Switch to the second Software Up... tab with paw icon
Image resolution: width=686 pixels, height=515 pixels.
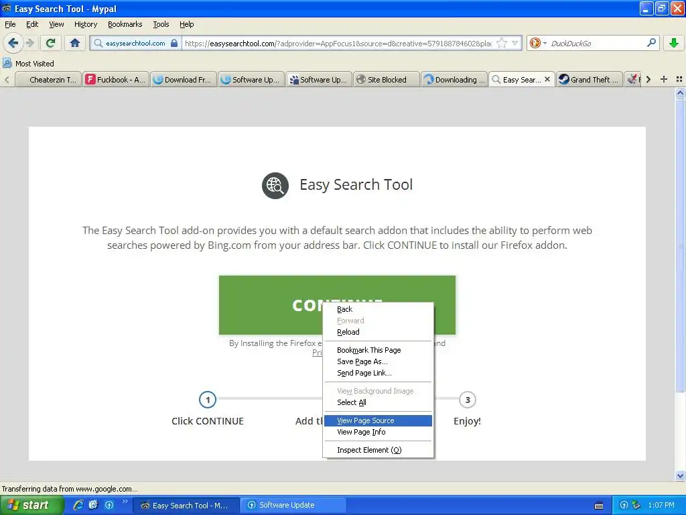click(319, 80)
